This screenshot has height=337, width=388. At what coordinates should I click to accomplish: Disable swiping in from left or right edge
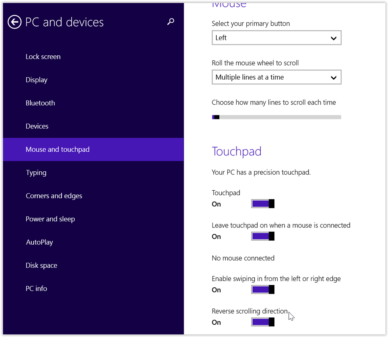[263, 290]
